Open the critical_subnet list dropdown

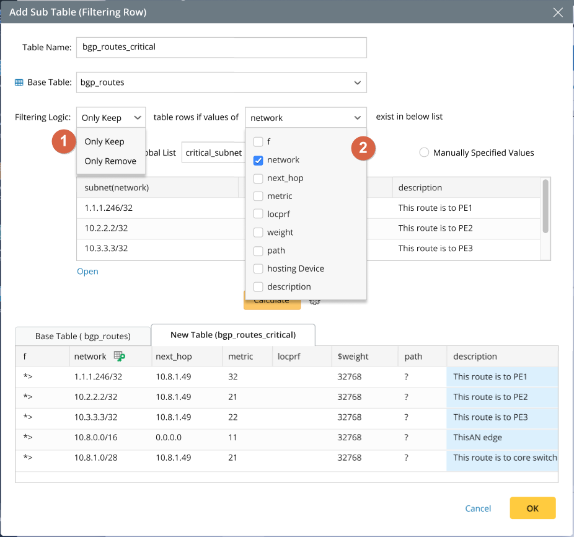pos(213,153)
